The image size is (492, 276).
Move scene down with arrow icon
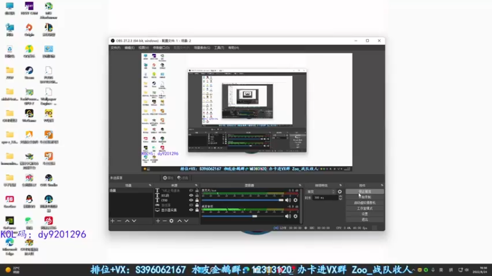[134, 221]
